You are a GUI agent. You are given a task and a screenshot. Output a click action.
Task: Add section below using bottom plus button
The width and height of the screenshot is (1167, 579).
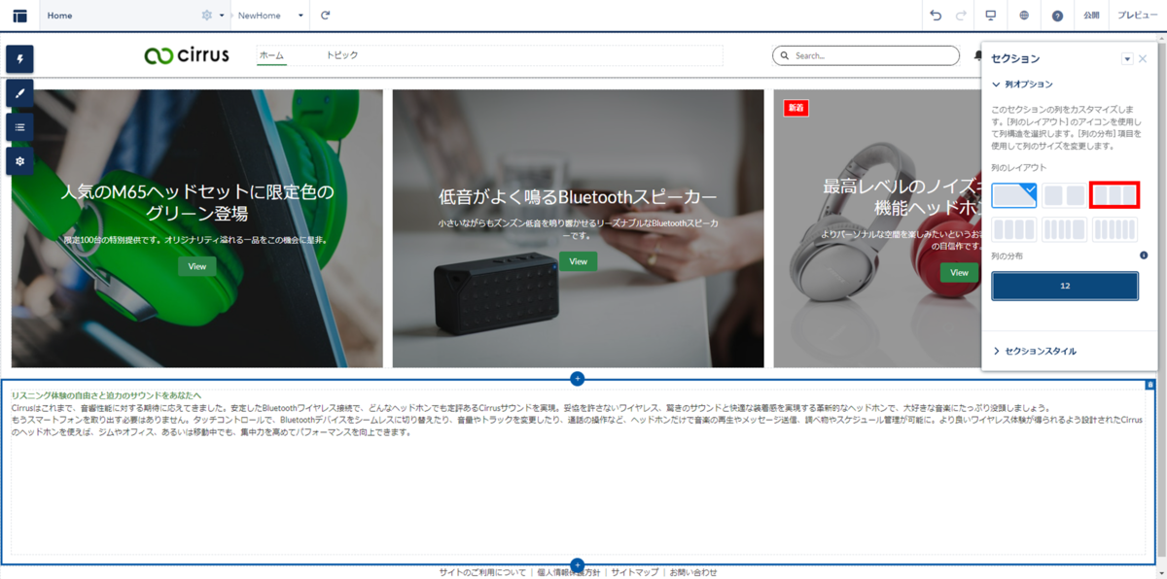578,564
